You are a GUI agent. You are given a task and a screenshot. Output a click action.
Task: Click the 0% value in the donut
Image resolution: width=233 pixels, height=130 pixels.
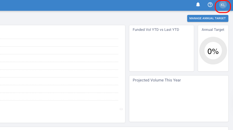[x=213, y=51]
